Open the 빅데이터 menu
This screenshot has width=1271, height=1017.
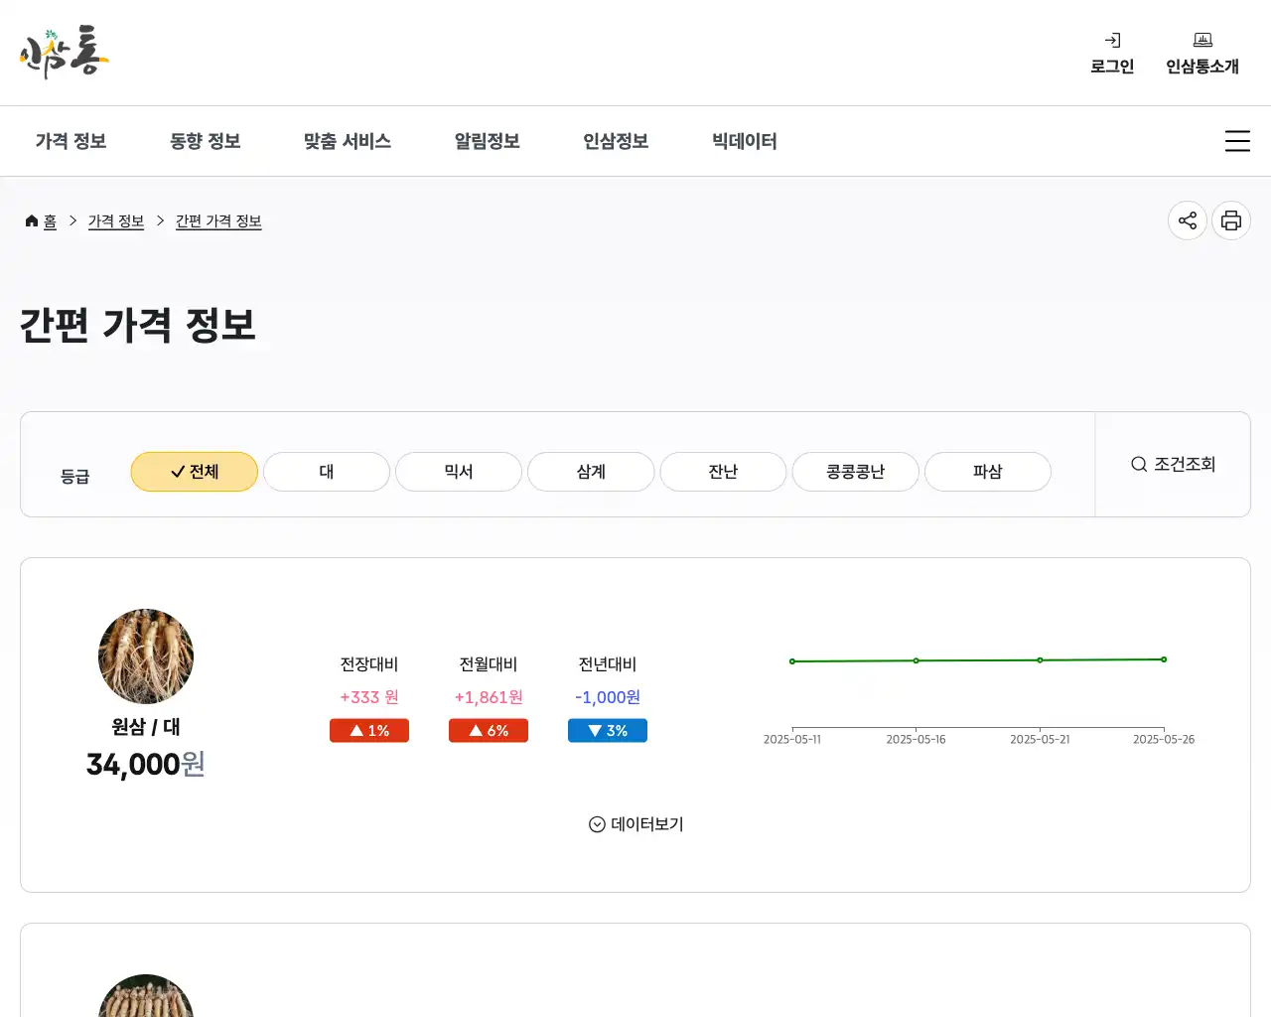click(745, 141)
